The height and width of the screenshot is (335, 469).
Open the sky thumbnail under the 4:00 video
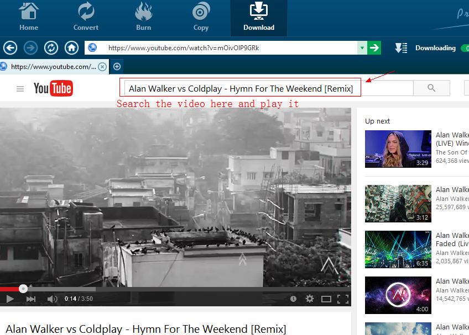tap(398, 328)
